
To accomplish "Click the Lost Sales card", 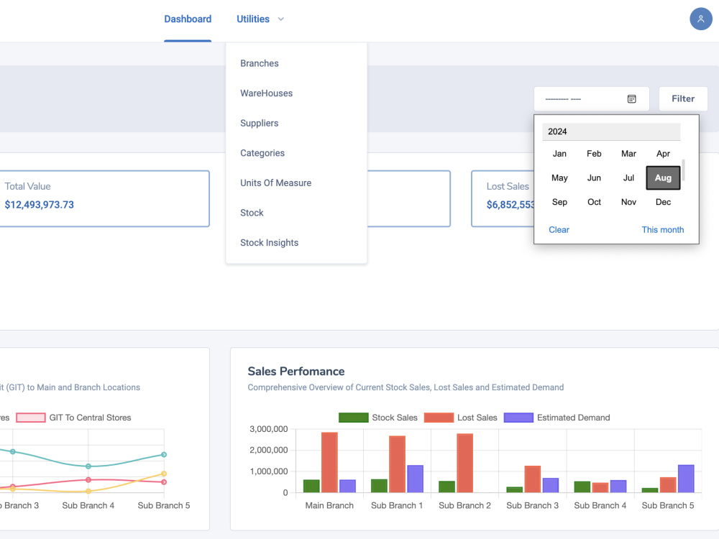I will (503, 198).
